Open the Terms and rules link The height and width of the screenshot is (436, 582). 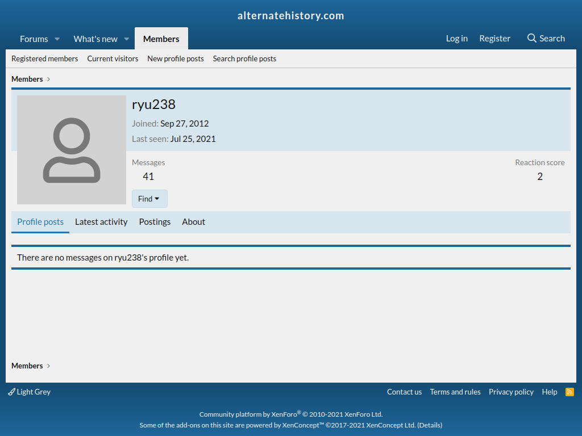455,392
